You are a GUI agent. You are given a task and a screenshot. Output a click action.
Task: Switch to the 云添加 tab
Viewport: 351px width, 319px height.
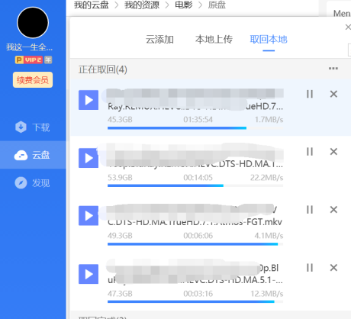(159, 40)
